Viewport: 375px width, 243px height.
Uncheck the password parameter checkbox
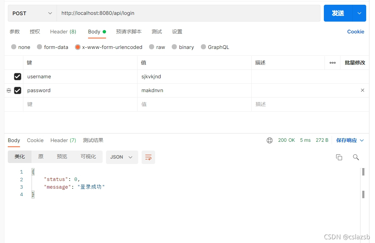click(18, 90)
